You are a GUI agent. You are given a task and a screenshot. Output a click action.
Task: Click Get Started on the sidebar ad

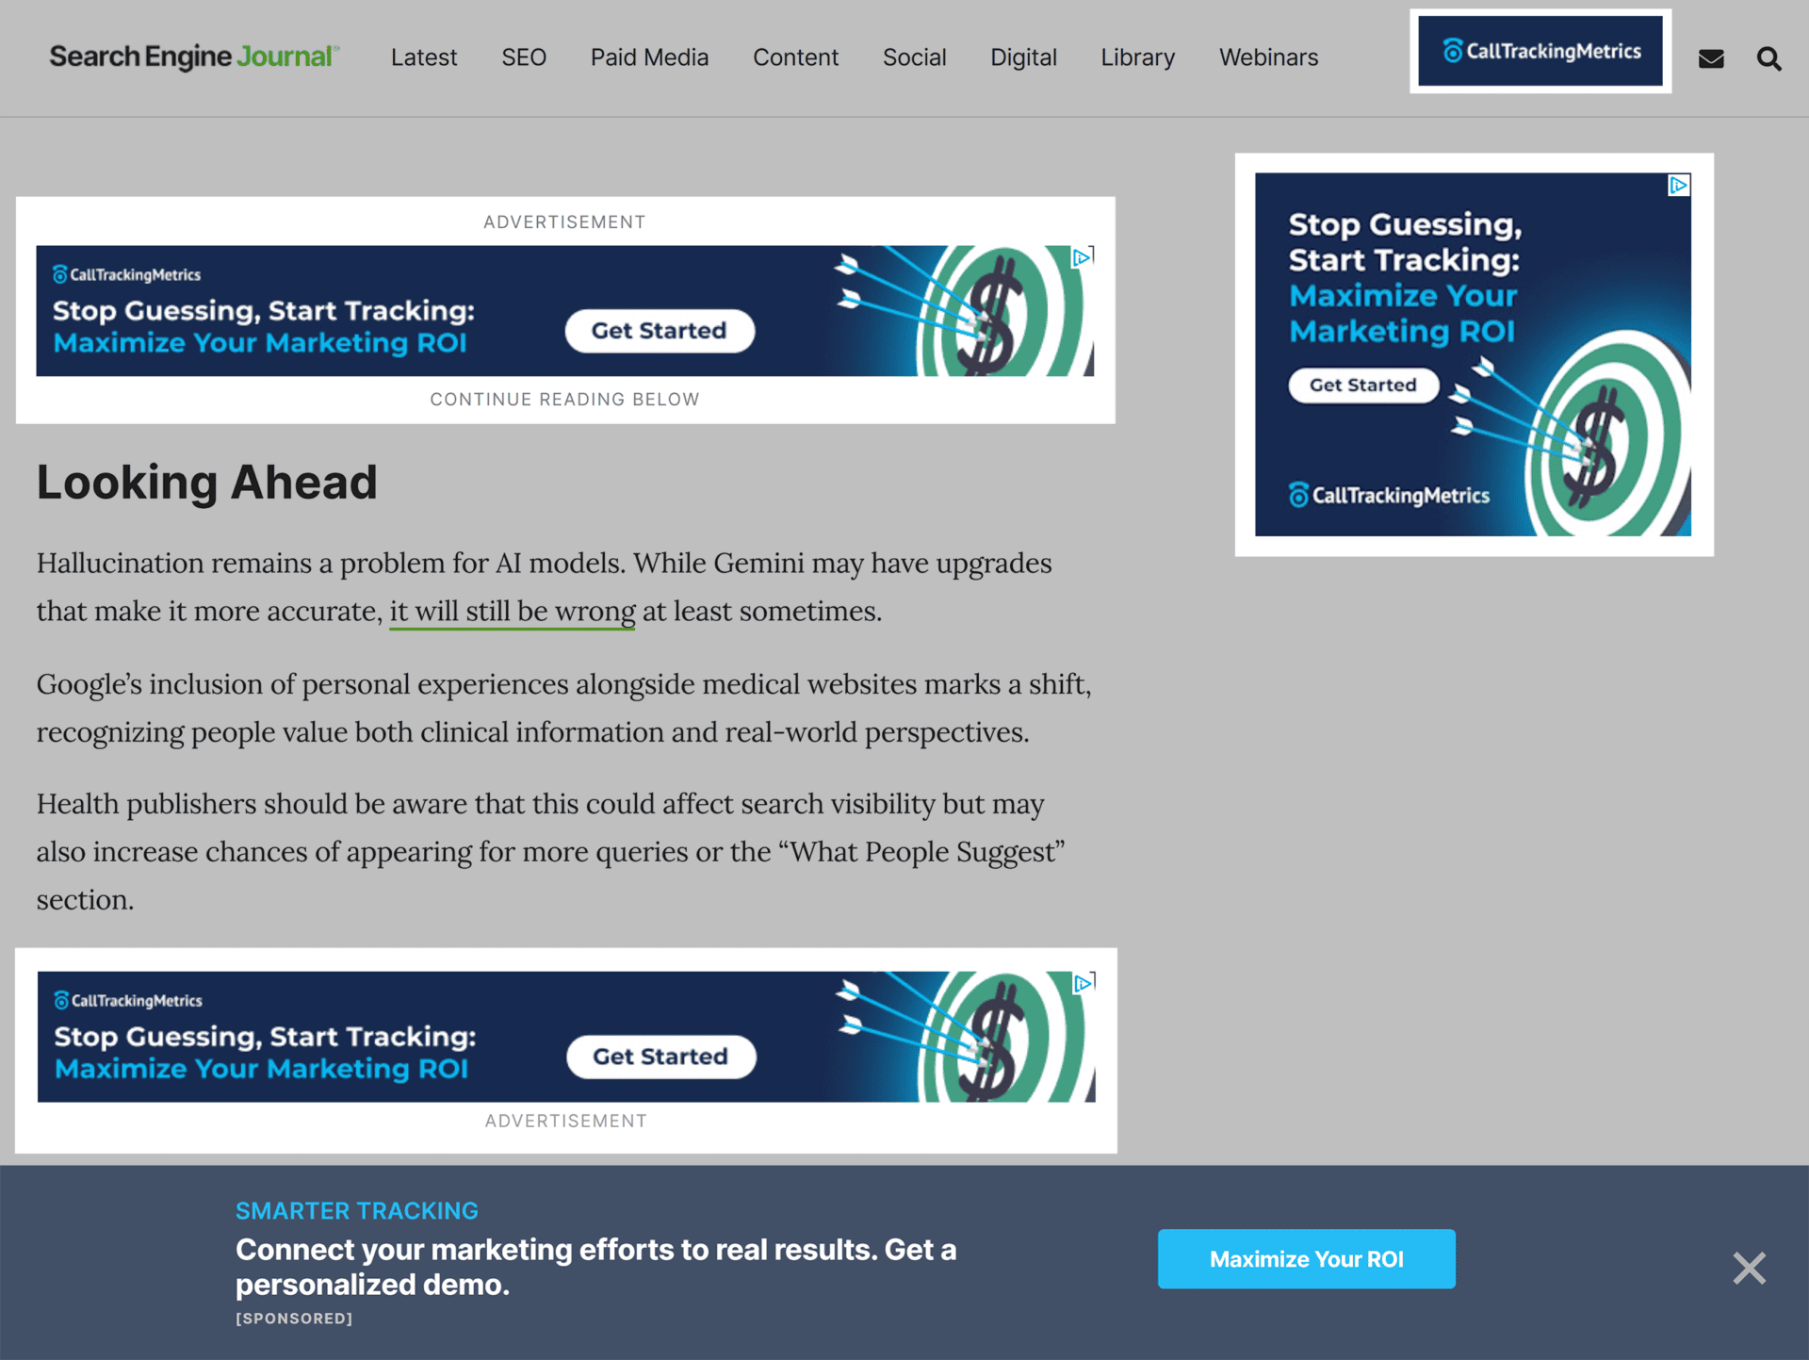click(x=1363, y=385)
